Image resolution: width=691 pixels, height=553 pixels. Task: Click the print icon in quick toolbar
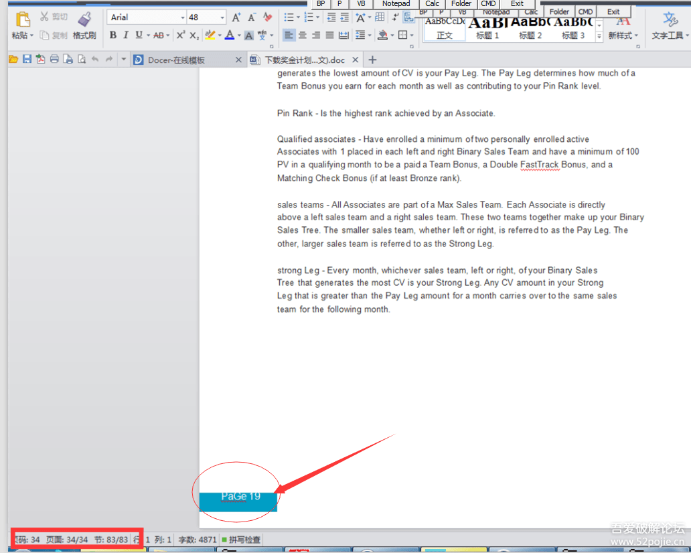click(x=54, y=60)
